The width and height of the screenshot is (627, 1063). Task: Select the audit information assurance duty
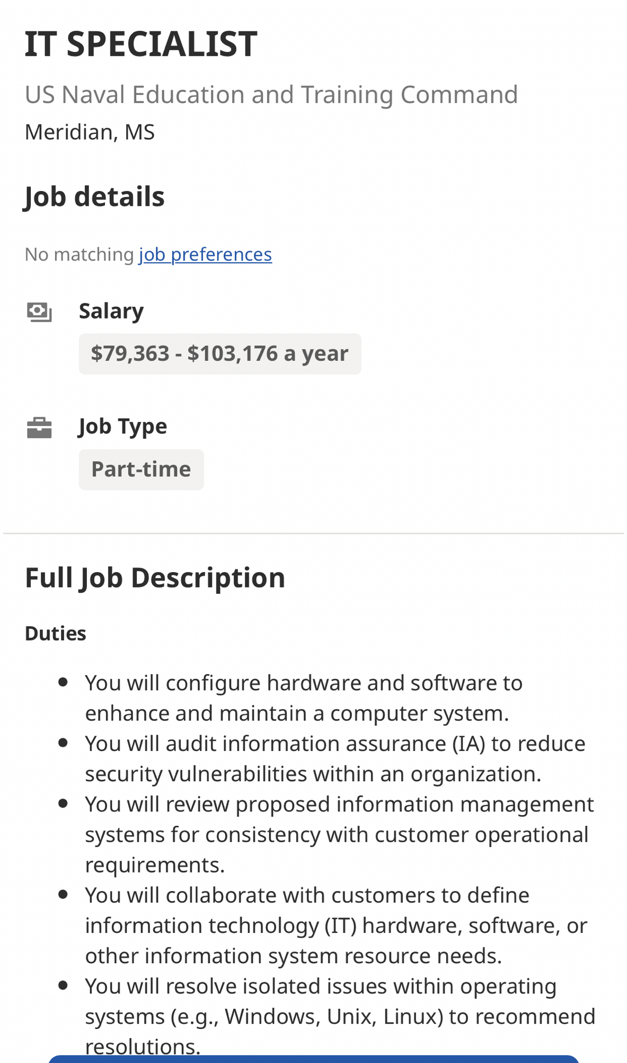[x=335, y=759]
